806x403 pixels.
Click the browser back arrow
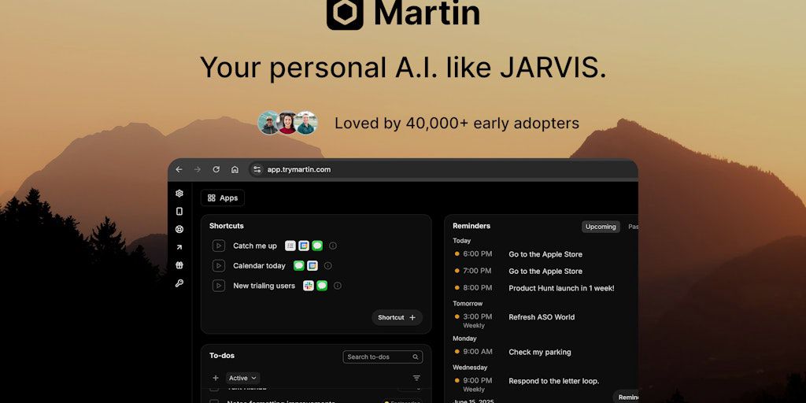tap(179, 170)
